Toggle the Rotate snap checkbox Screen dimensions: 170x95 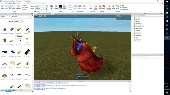click(30, 6)
